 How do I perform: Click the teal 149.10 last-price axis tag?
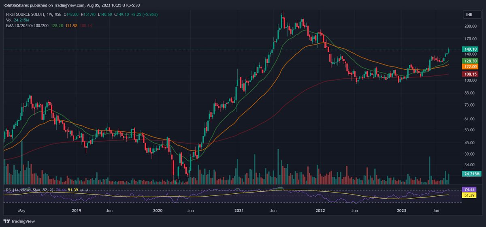(x=471, y=49)
